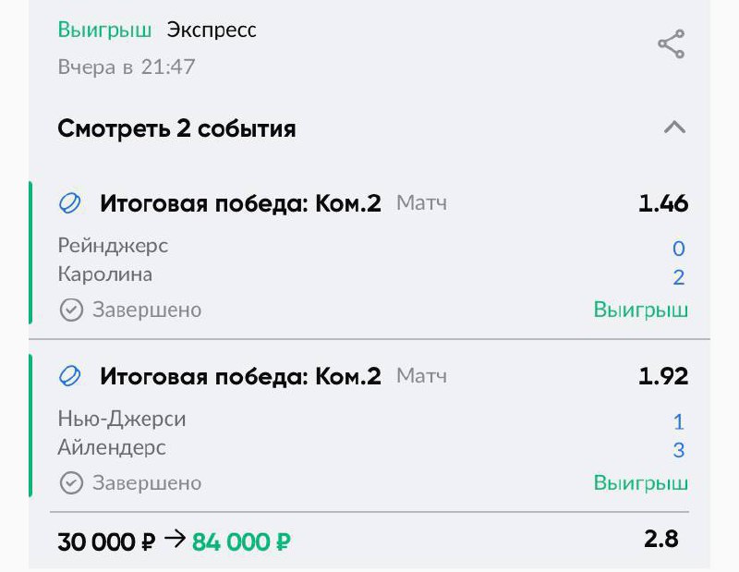The image size is (739, 572).
Task: Tap the share icon
Action: (x=671, y=44)
